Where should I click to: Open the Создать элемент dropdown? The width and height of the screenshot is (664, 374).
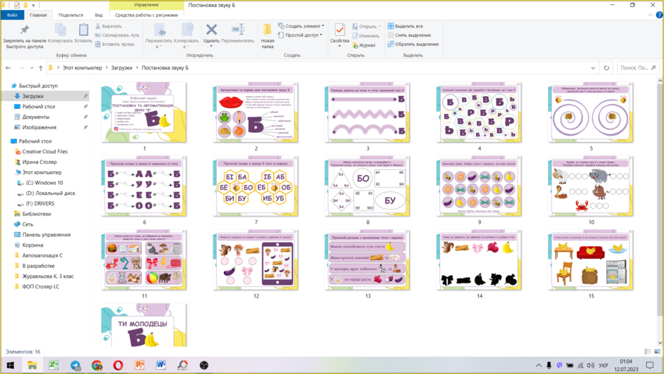tap(301, 26)
